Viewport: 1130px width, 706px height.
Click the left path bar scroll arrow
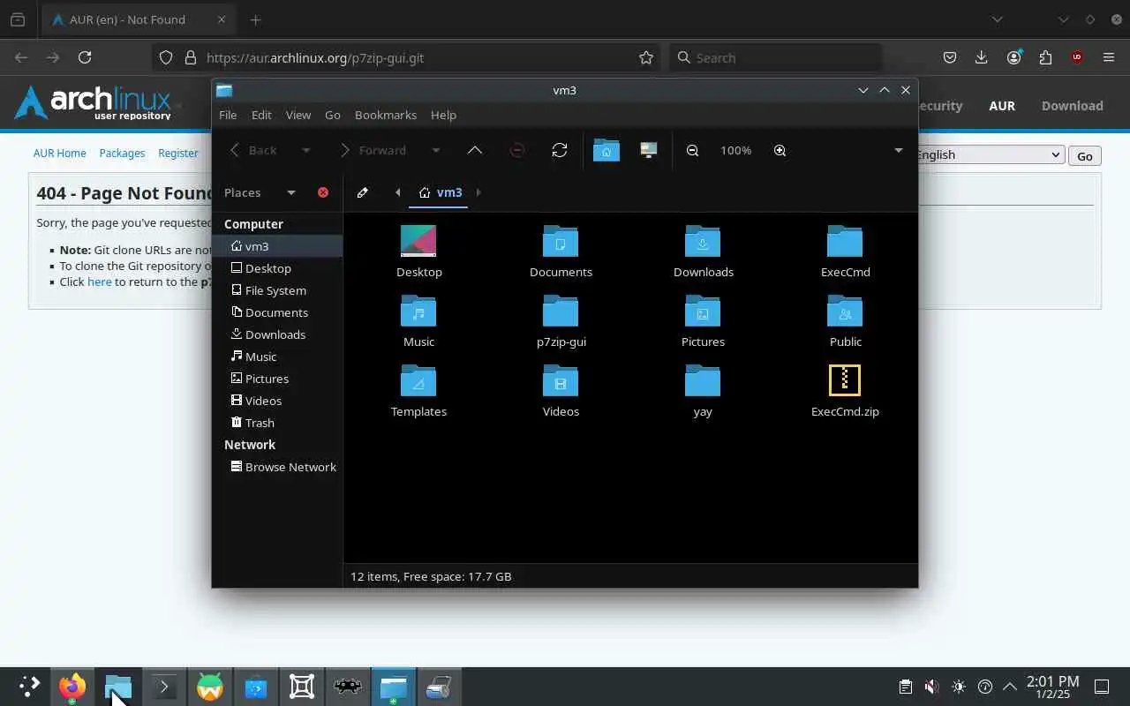(x=397, y=192)
